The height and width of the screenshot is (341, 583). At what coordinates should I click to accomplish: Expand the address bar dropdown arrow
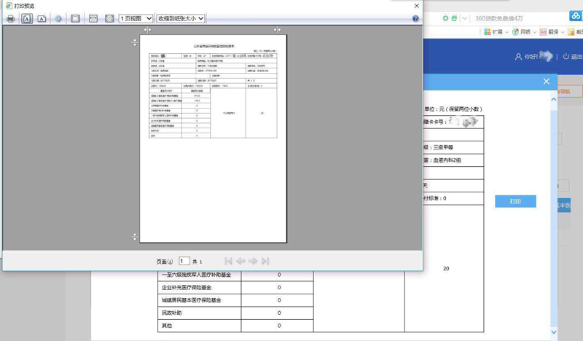point(464,17)
